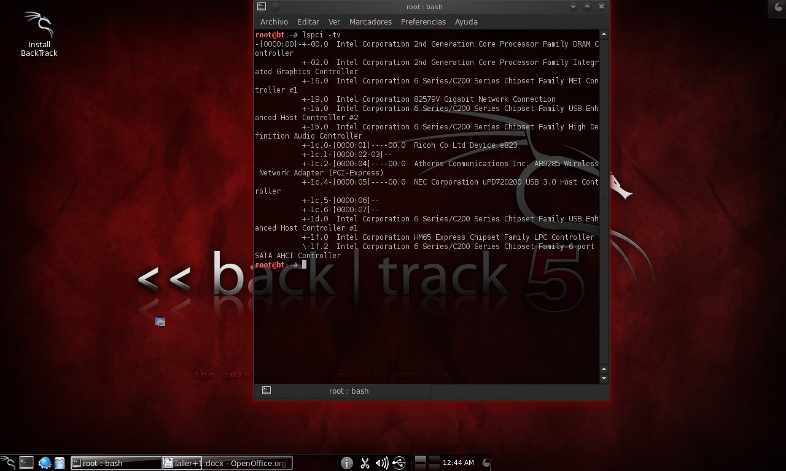Image resolution: width=786 pixels, height=471 pixels.
Task: Open the Ayuda menu
Action: (466, 21)
